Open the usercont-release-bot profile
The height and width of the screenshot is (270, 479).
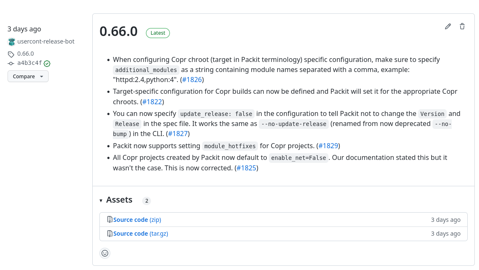click(x=46, y=41)
